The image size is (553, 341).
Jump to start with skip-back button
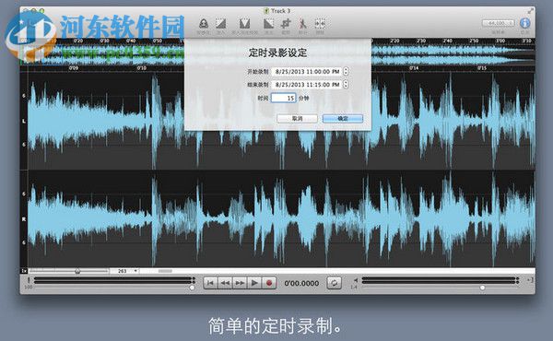(x=210, y=283)
